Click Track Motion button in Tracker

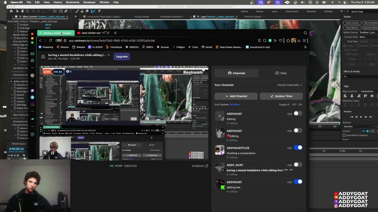pyautogui.click(x=351, y=28)
